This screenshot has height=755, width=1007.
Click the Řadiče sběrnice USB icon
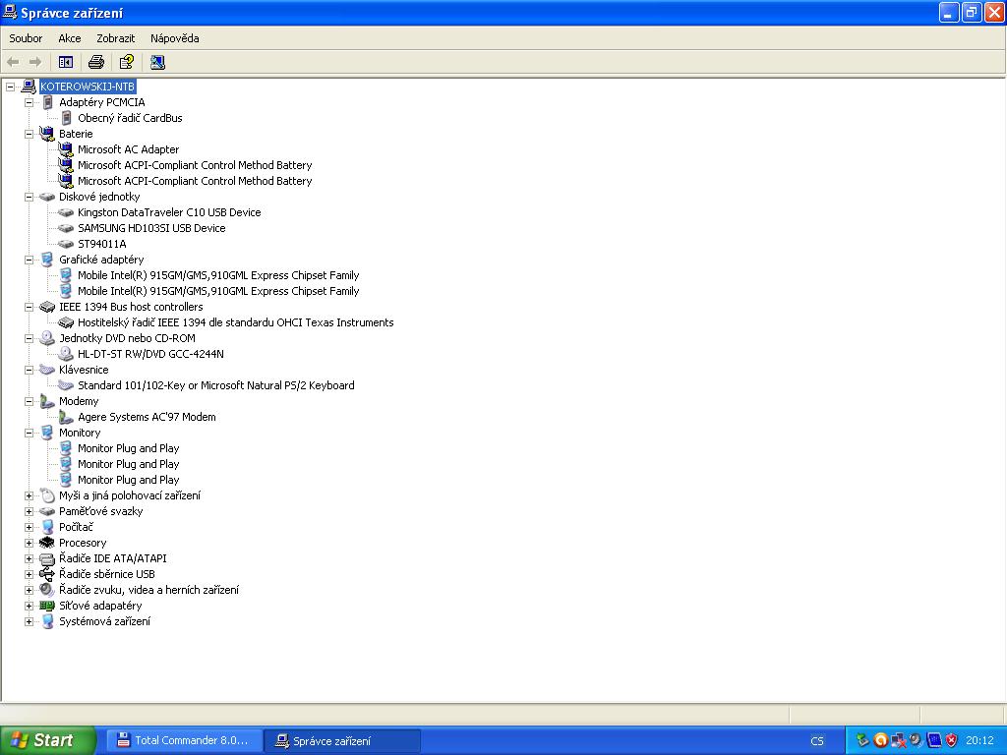click(47, 574)
